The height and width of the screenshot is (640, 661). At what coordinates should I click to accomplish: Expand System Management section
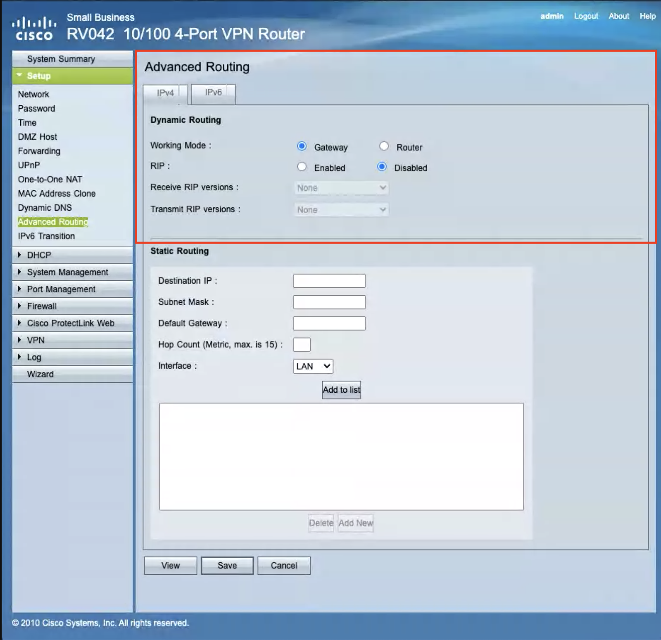[x=72, y=272]
